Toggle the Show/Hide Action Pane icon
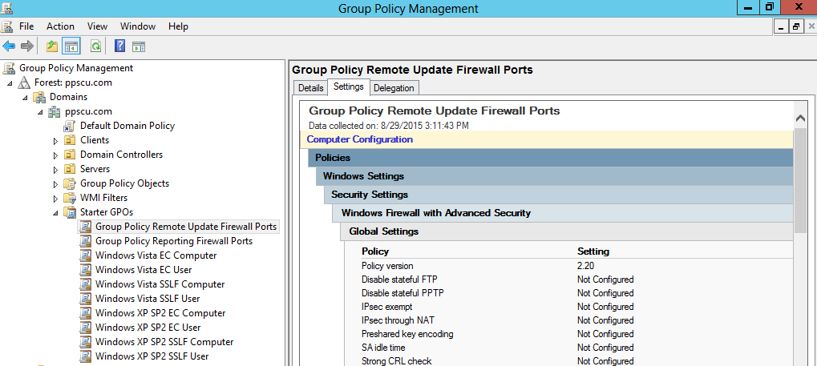The image size is (817, 366). pyautogui.click(x=139, y=46)
